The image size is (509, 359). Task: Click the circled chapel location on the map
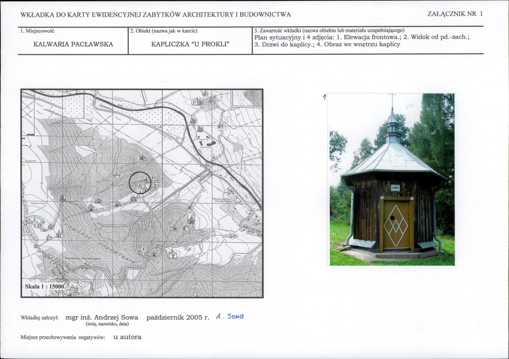tap(140, 183)
